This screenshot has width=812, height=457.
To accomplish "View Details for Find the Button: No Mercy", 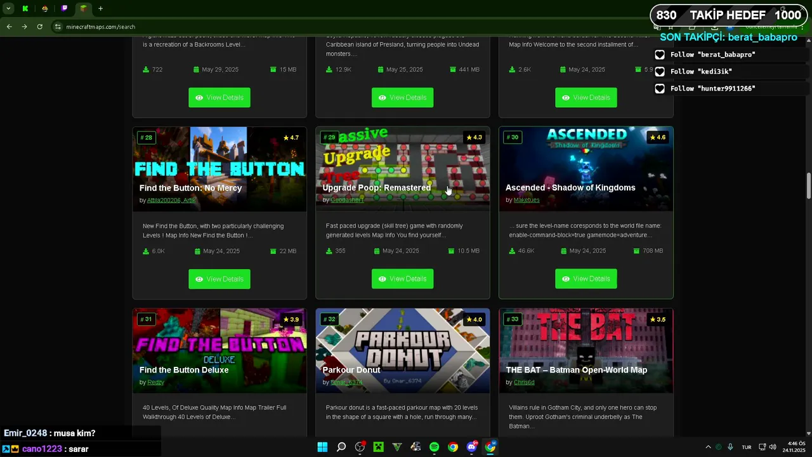I will pos(219,279).
